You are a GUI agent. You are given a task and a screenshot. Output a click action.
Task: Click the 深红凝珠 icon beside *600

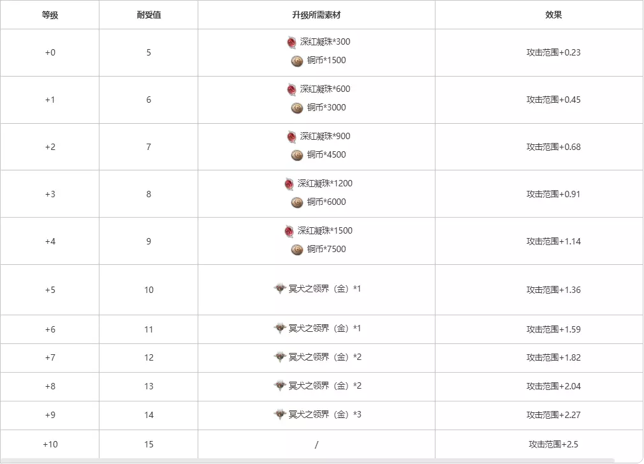pyautogui.click(x=291, y=89)
